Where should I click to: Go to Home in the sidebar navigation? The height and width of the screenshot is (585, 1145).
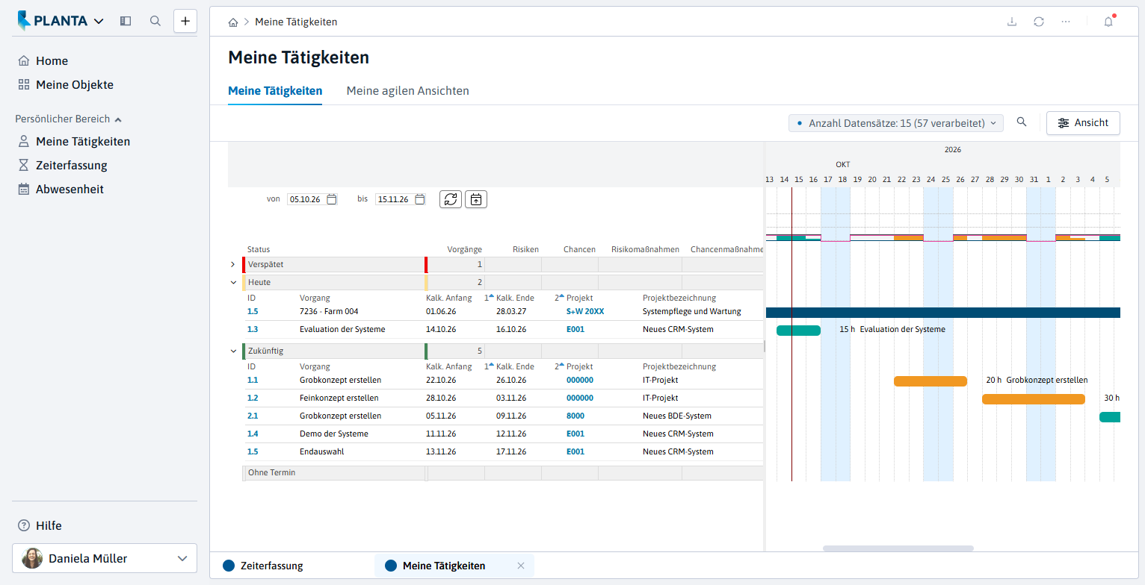click(43, 60)
